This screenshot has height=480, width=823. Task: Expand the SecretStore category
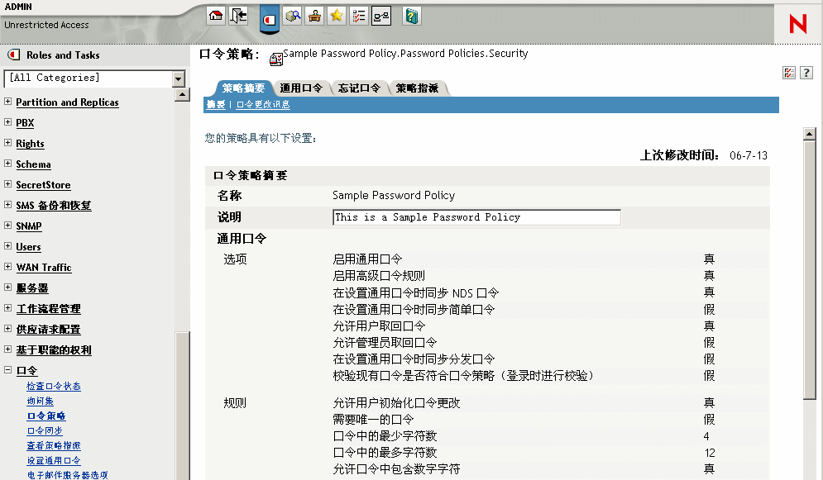click(x=8, y=184)
